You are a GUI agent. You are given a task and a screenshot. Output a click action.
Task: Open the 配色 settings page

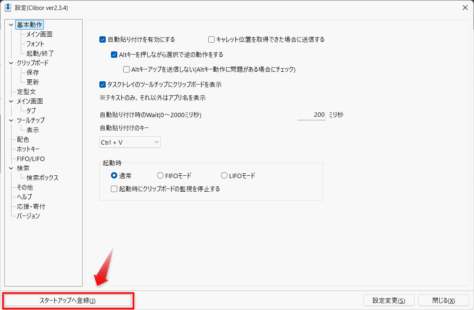tap(23, 139)
